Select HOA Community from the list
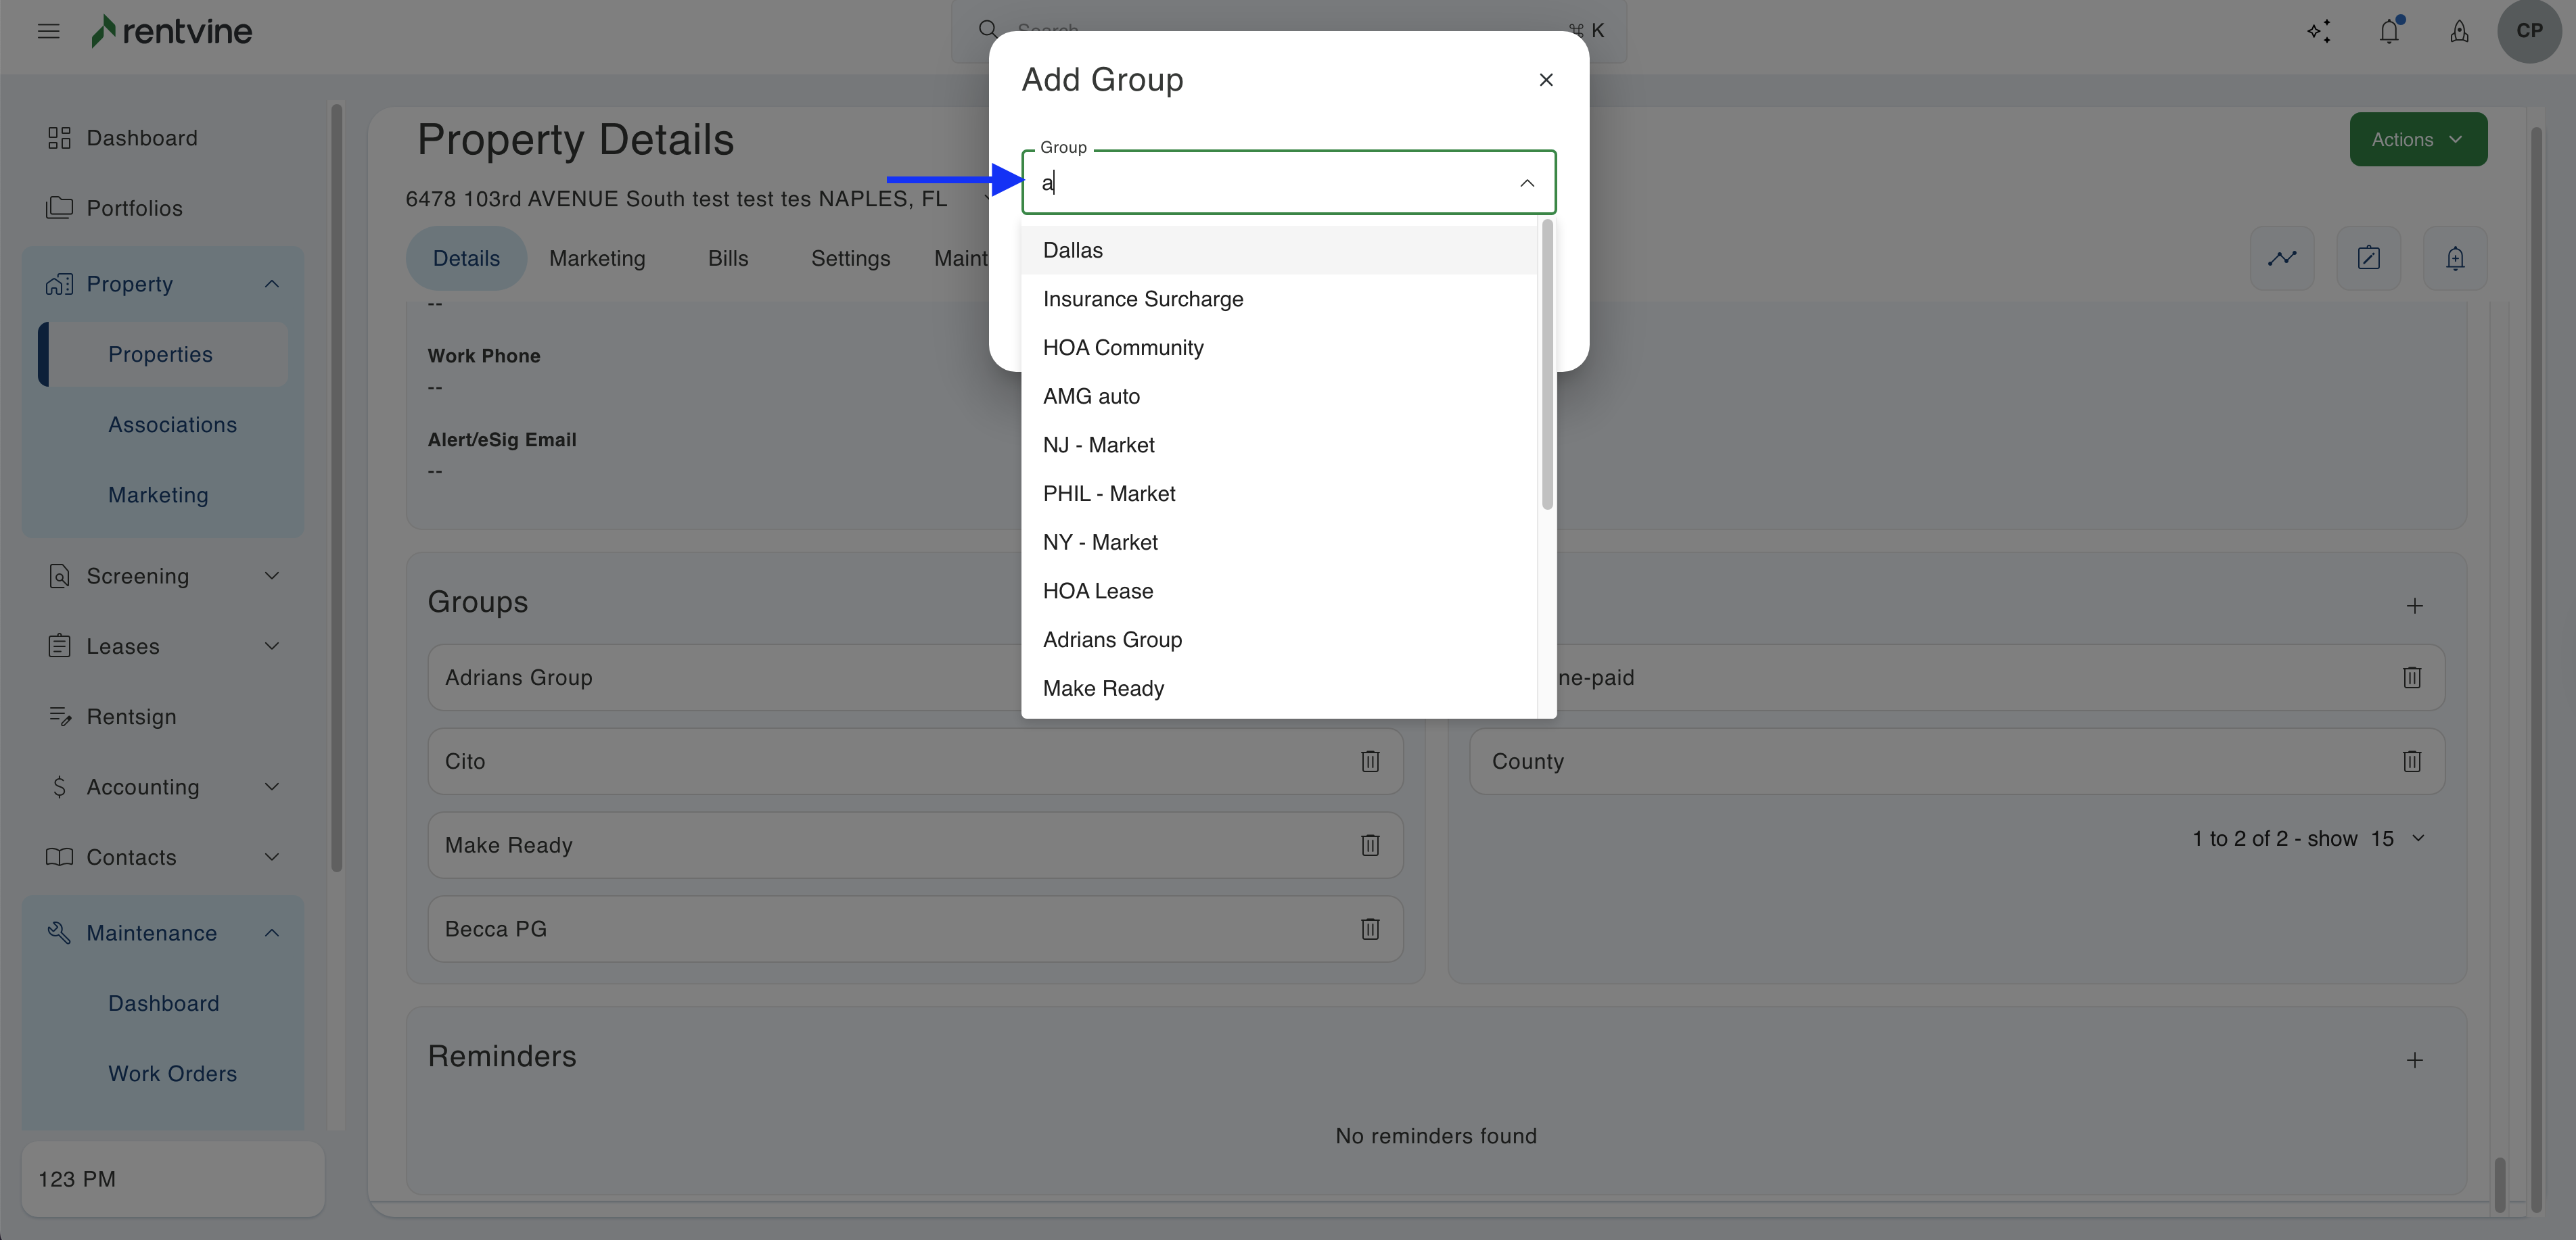 pyautogui.click(x=1123, y=348)
